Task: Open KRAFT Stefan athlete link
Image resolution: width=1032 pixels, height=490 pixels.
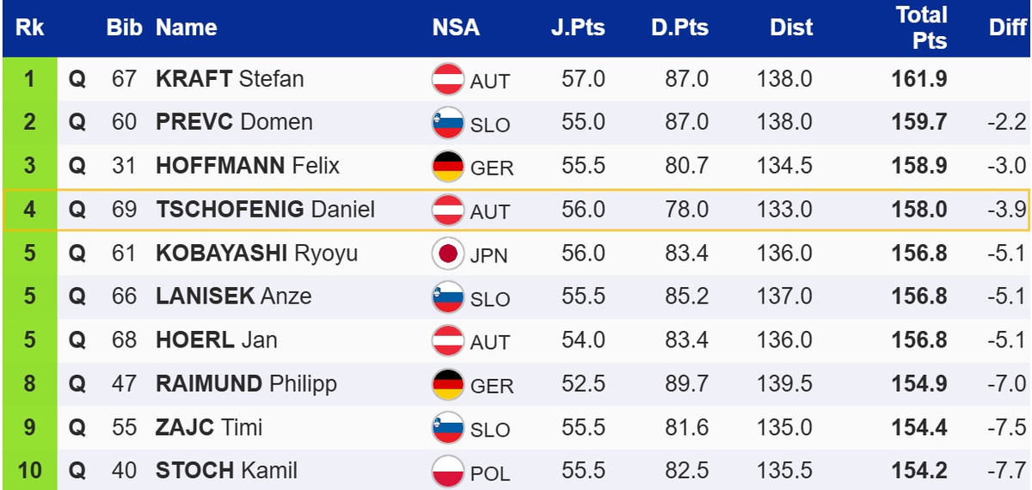Action: [230, 80]
